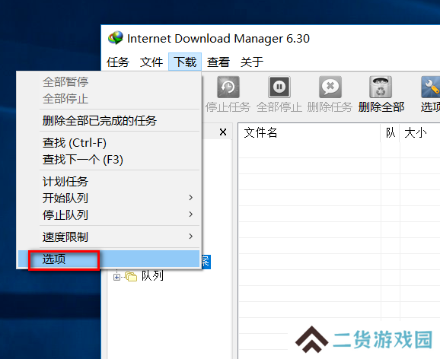Open the 停止队列 submenu arrow
Image resolution: width=440 pixels, height=359 pixels.
tap(191, 214)
